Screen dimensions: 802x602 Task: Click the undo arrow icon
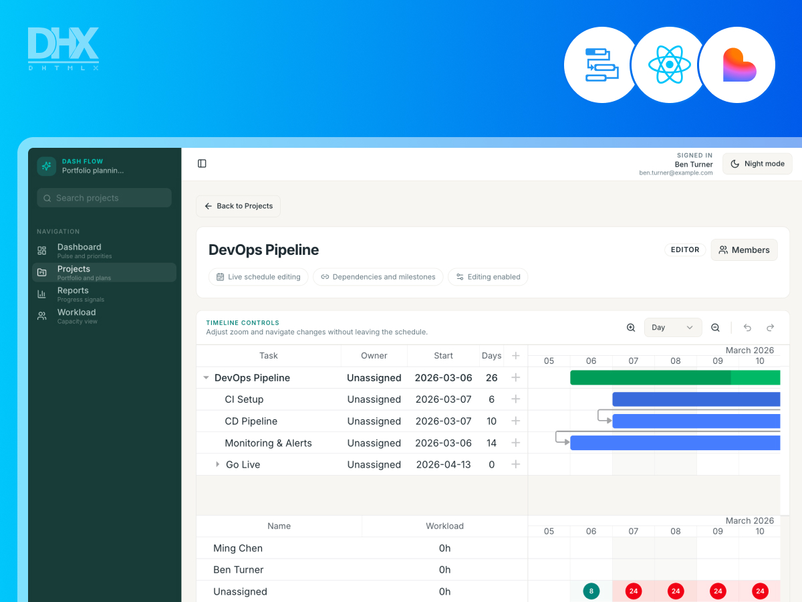click(x=747, y=328)
